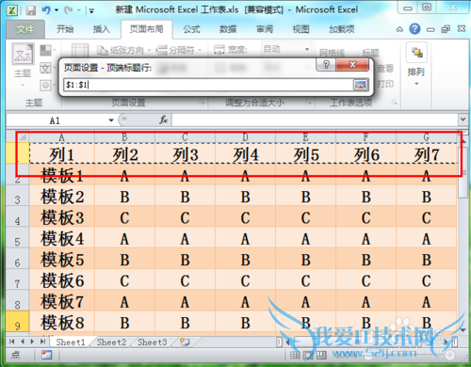471x367 pixels.
Task: Open the 分隔符 breaks dropdown
Action: pyautogui.click(x=179, y=50)
